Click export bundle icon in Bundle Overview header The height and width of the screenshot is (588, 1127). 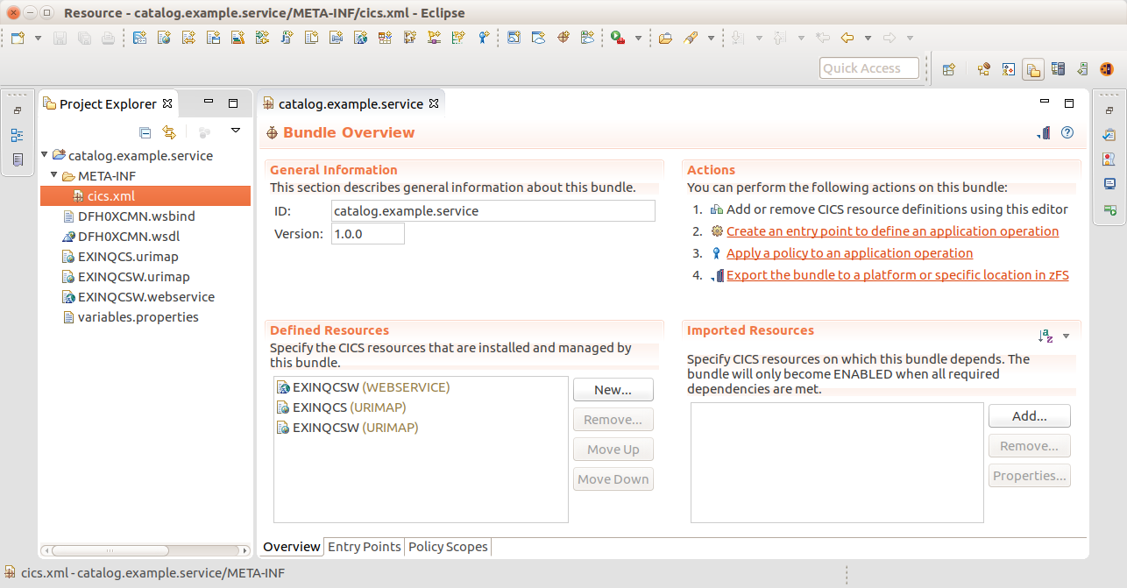(1044, 133)
